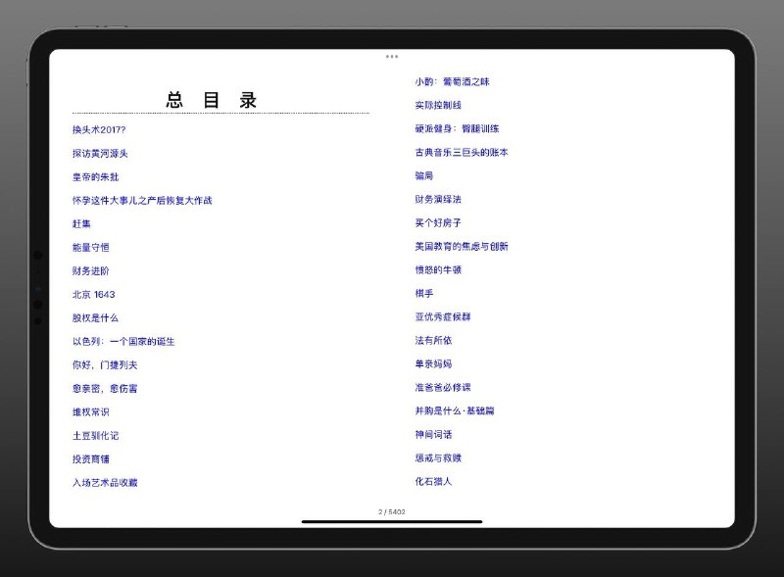
Task: Select 并购是什么·基础篇
Action: coord(459,411)
